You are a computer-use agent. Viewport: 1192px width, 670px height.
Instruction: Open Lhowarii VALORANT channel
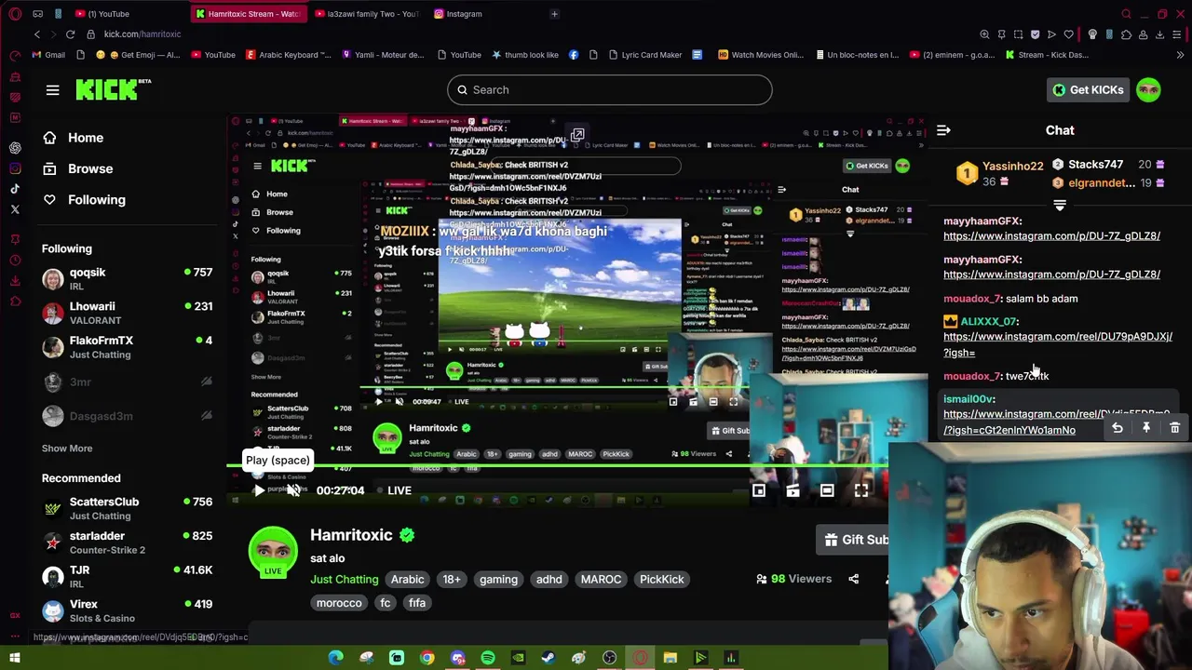(127, 313)
